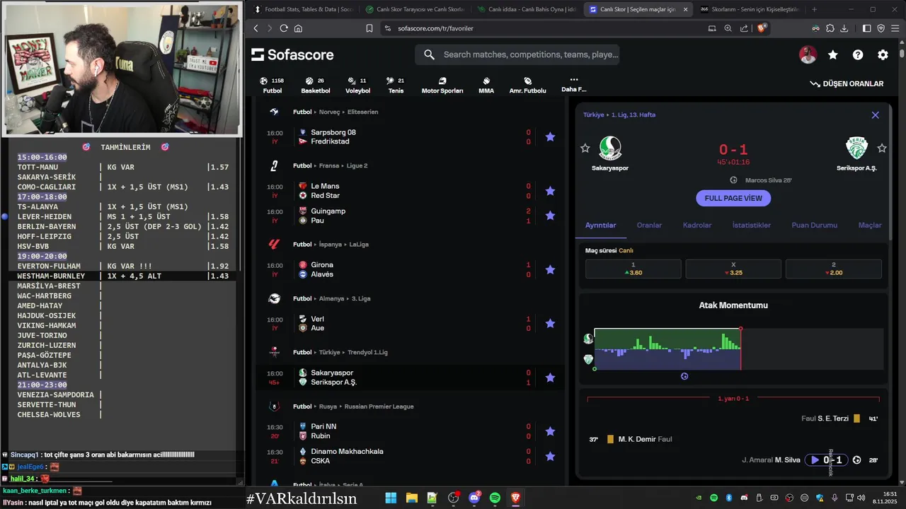Unfavorite Dinamo Makhachkala vs CSKA match

(x=550, y=457)
